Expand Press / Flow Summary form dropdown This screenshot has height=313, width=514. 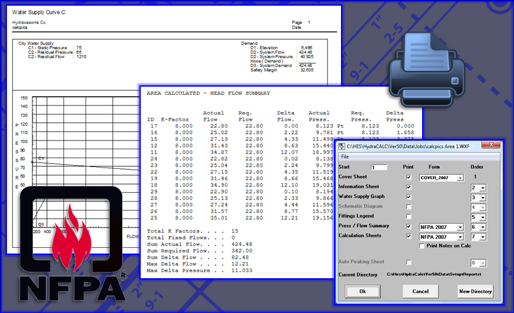tap(459, 226)
